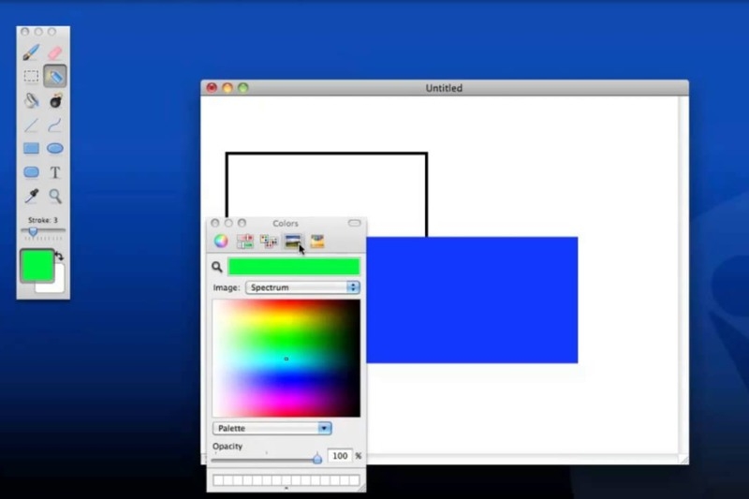The height and width of the screenshot is (499, 749).
Task: Switch to Crayons picker tab
Action: [317, 242]
